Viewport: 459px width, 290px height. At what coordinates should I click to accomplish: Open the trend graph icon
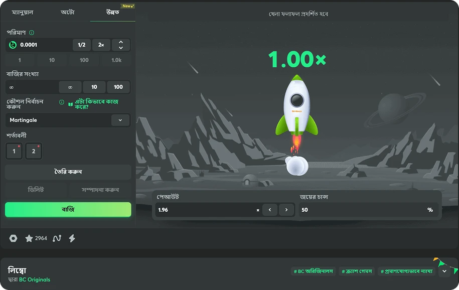(57, 238)
